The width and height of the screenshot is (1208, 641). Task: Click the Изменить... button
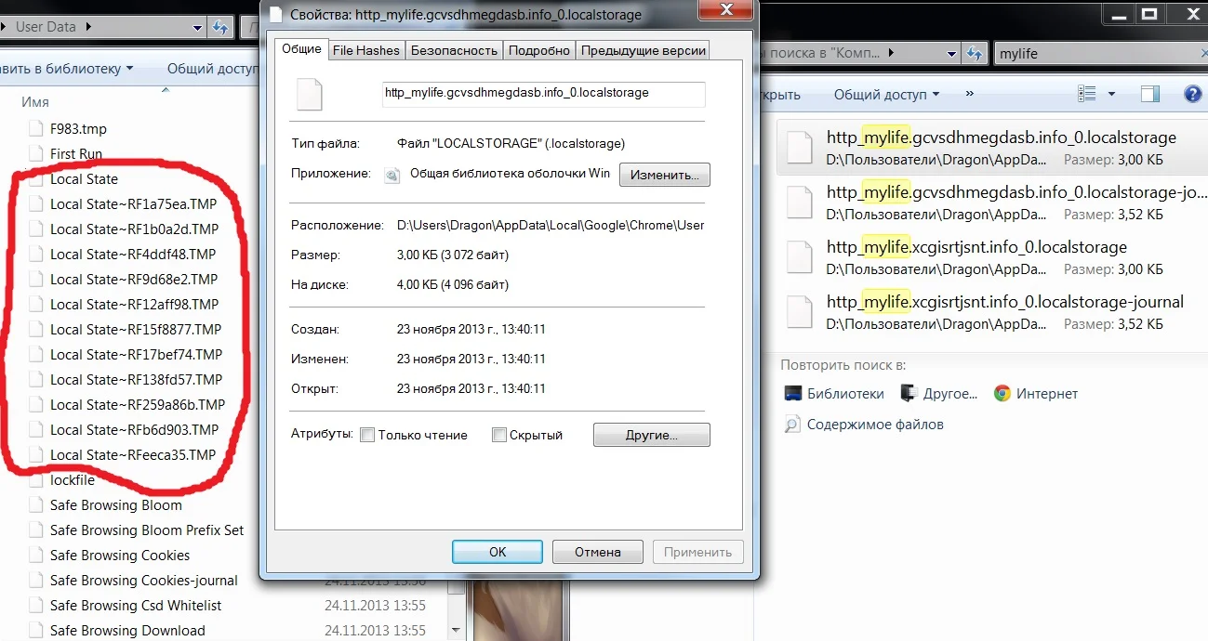pyautogui.click(x=664, y=175)
